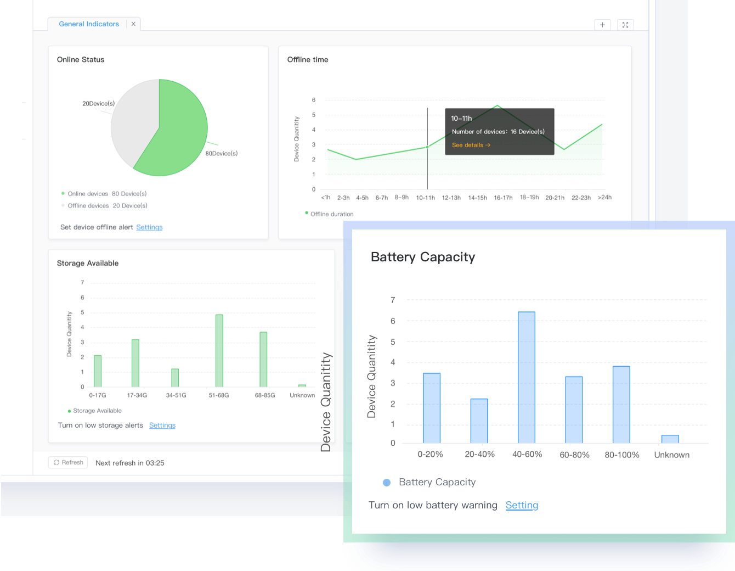The image size is (735, 571).
Task: Close the General Indicators tab
Action: click(x=133, y=24)
